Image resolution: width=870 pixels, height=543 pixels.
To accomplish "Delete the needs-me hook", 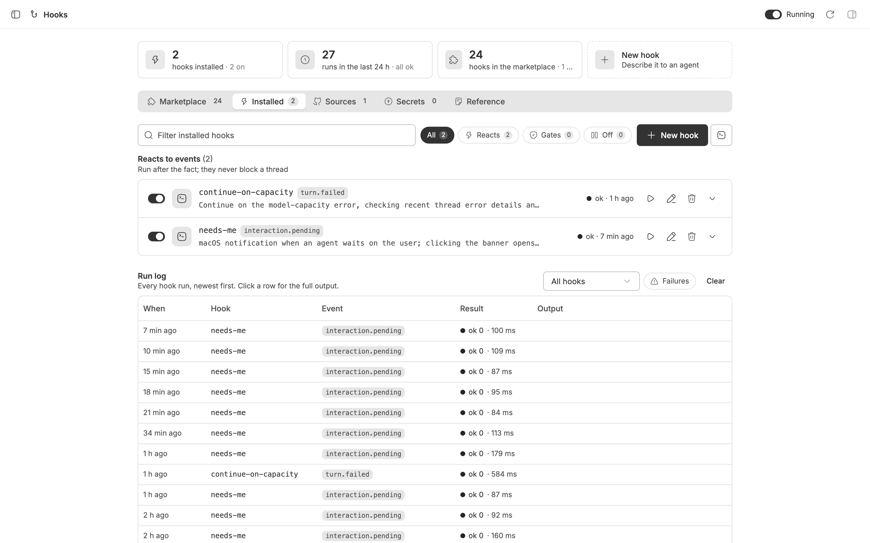I will [x=691, y=236].
